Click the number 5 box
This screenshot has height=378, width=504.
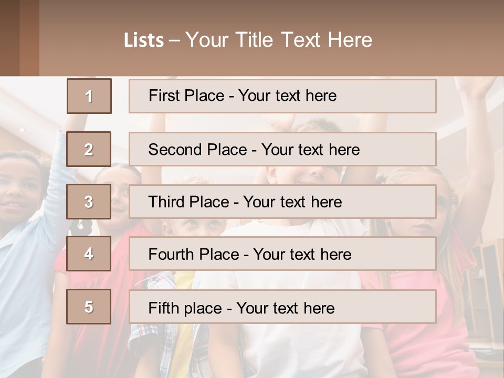click(89, 307)
